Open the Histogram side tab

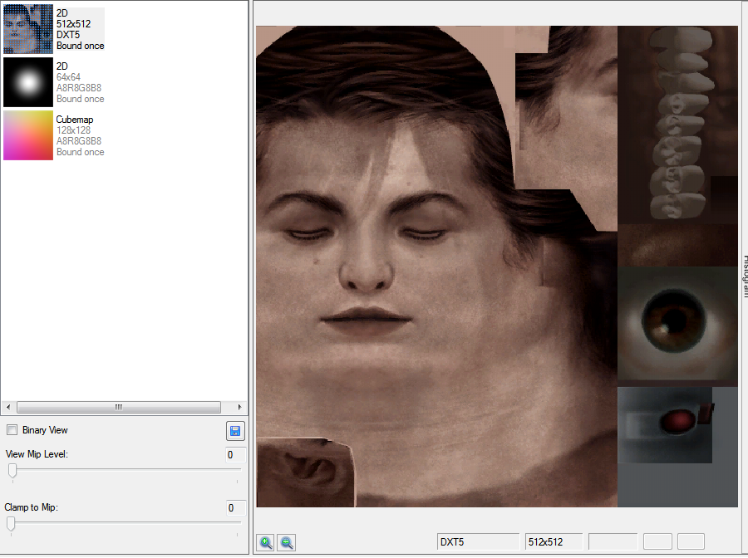coord(745,277)
